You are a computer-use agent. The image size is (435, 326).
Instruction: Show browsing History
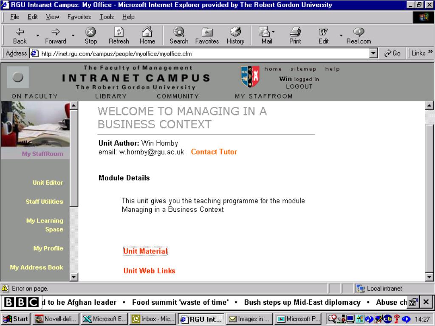point(235,36)
